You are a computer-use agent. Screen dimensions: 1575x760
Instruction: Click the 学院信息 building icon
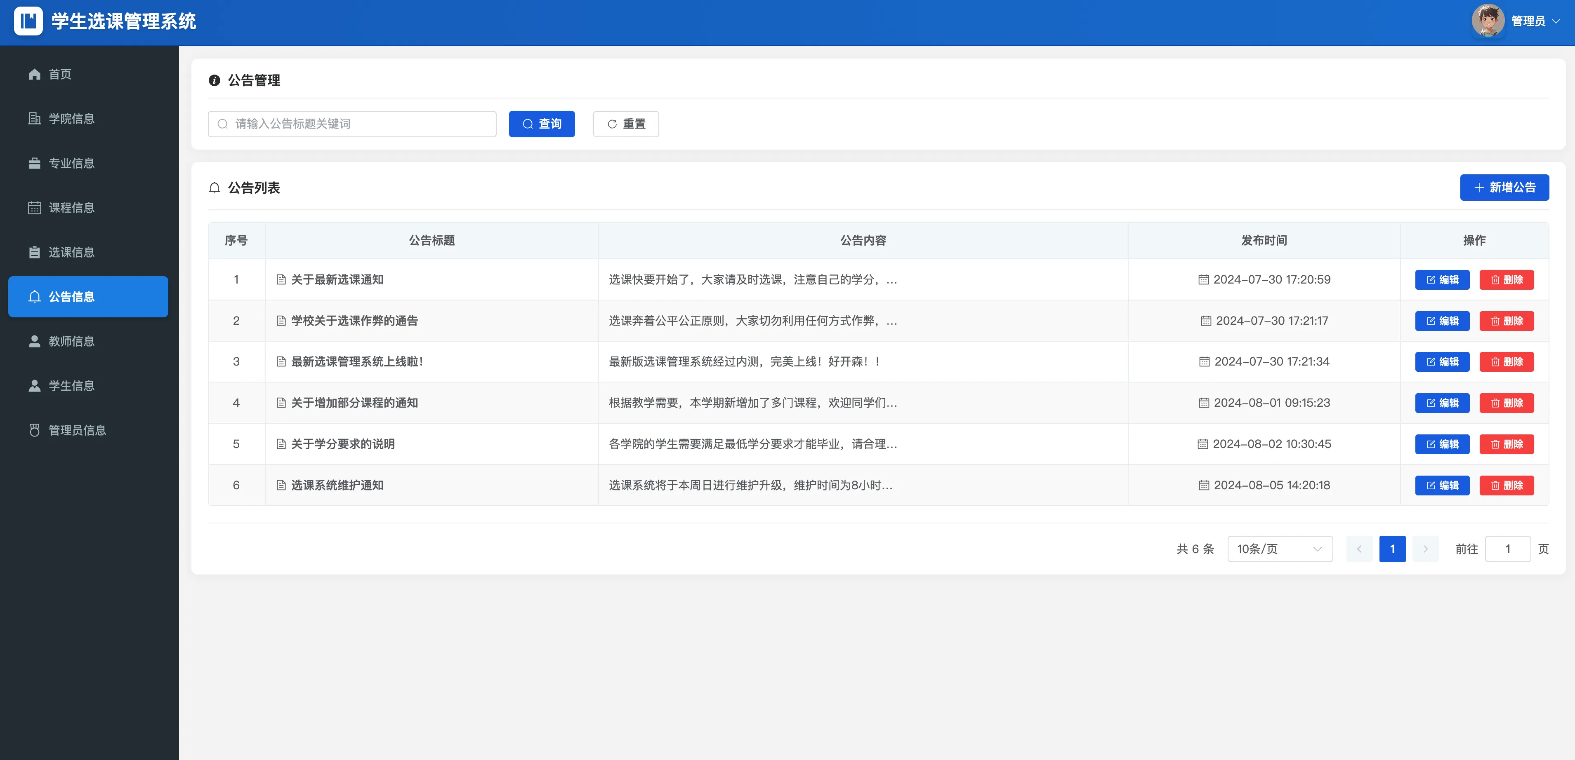(34, 119)
